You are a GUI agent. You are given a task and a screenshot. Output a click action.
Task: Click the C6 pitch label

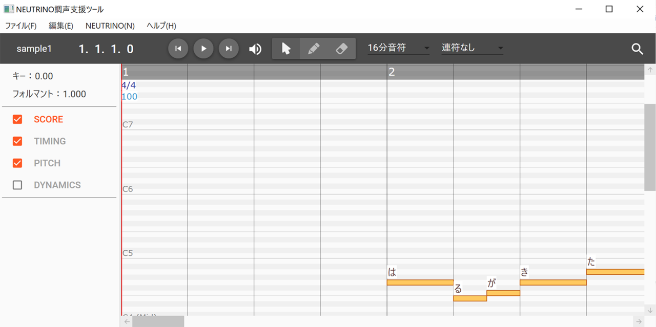[x=128, y=189]
